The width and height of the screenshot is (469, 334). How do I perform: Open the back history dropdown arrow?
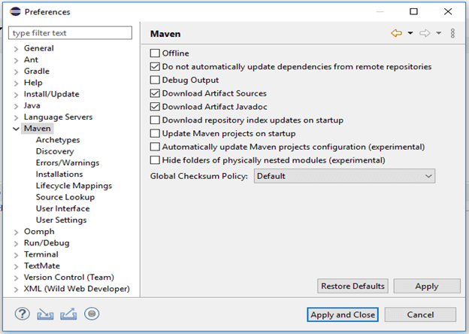tap(410, 33)
